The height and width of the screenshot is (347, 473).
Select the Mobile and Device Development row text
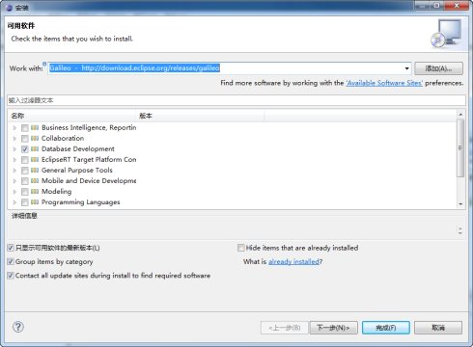tap(89, 181)
